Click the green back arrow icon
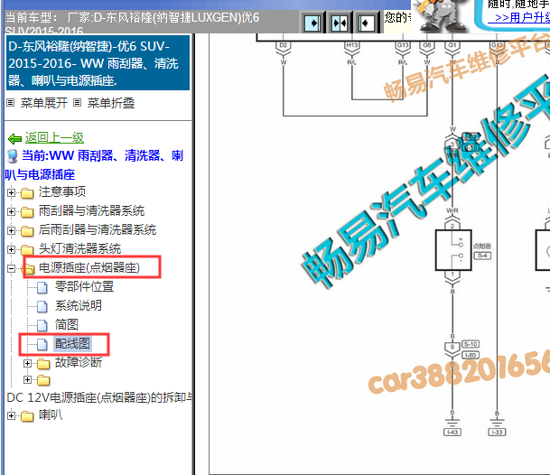 pos(14,139)
